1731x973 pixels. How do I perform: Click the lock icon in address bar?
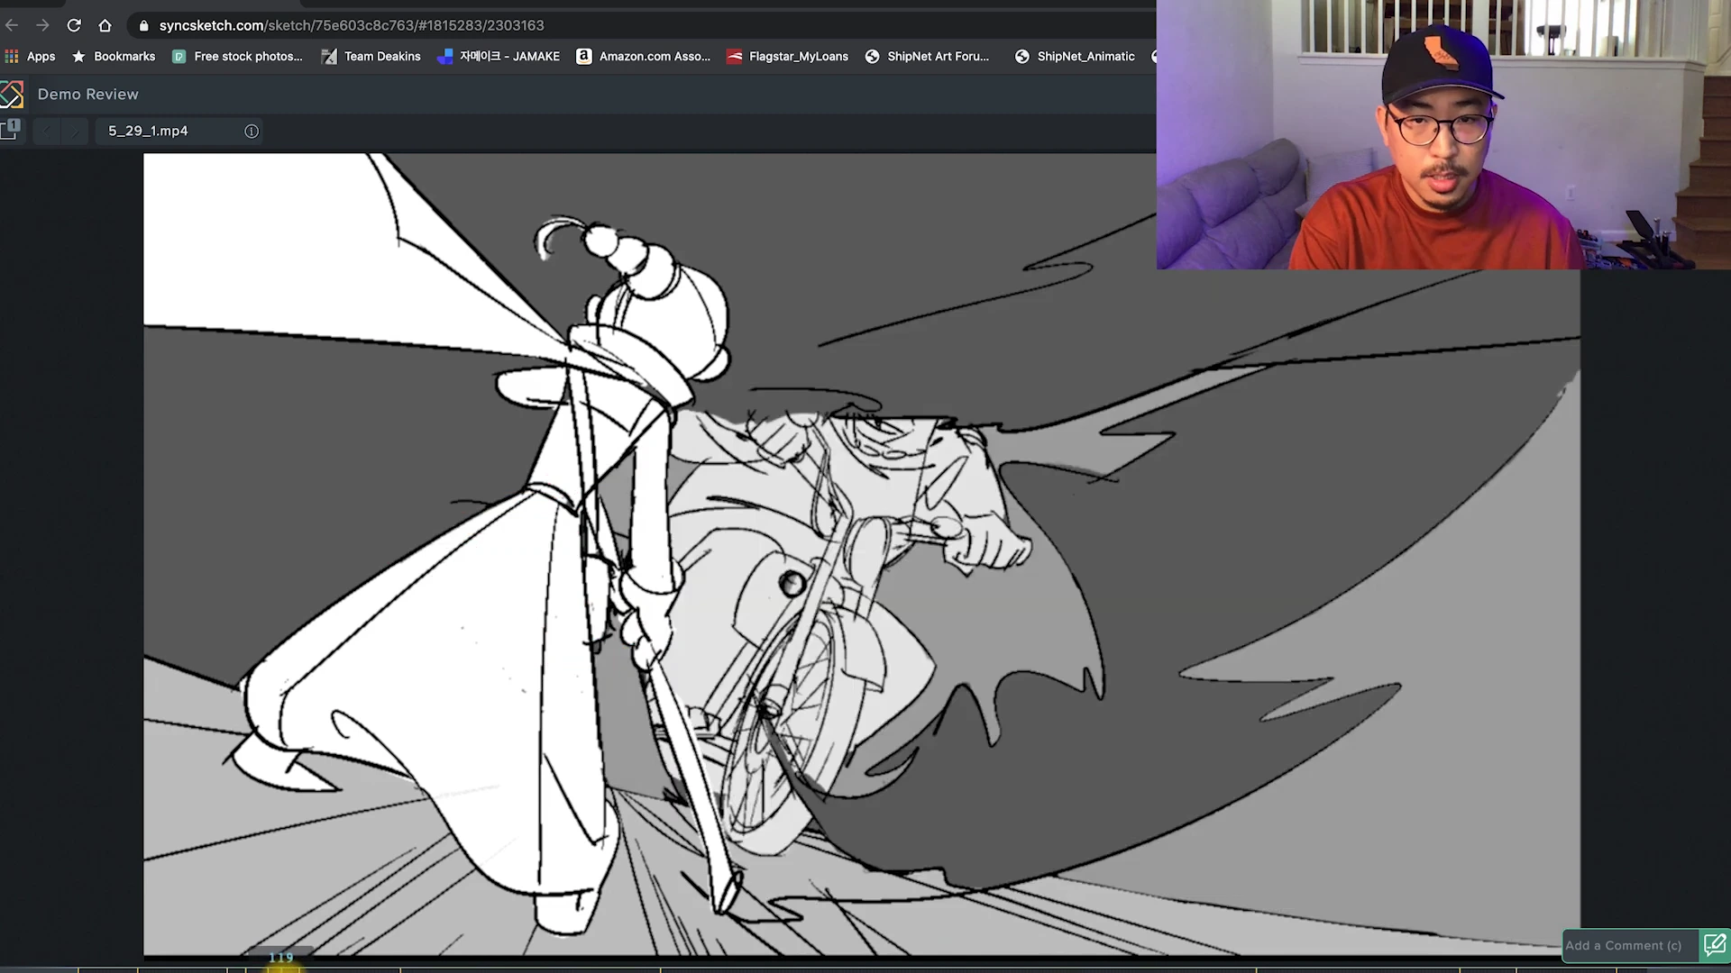click(143, 25)
